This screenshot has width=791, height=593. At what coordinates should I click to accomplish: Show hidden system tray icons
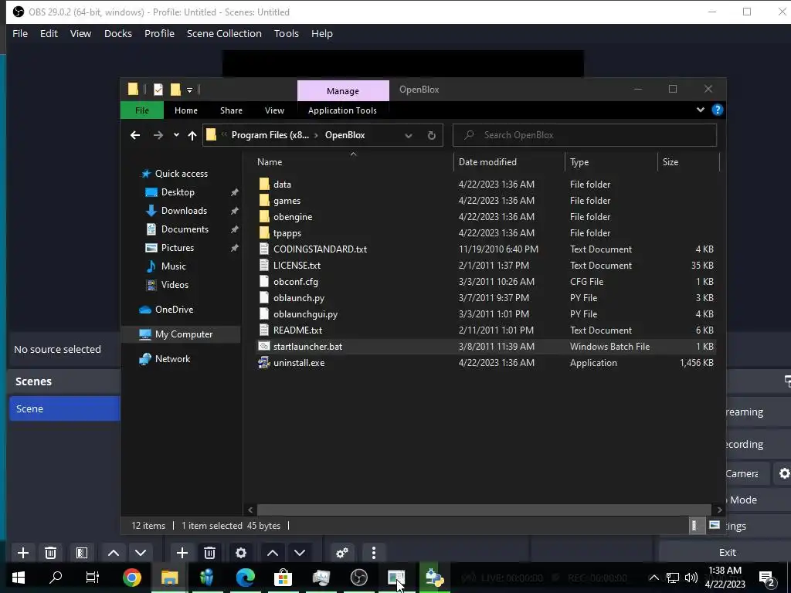click(654, 578)
